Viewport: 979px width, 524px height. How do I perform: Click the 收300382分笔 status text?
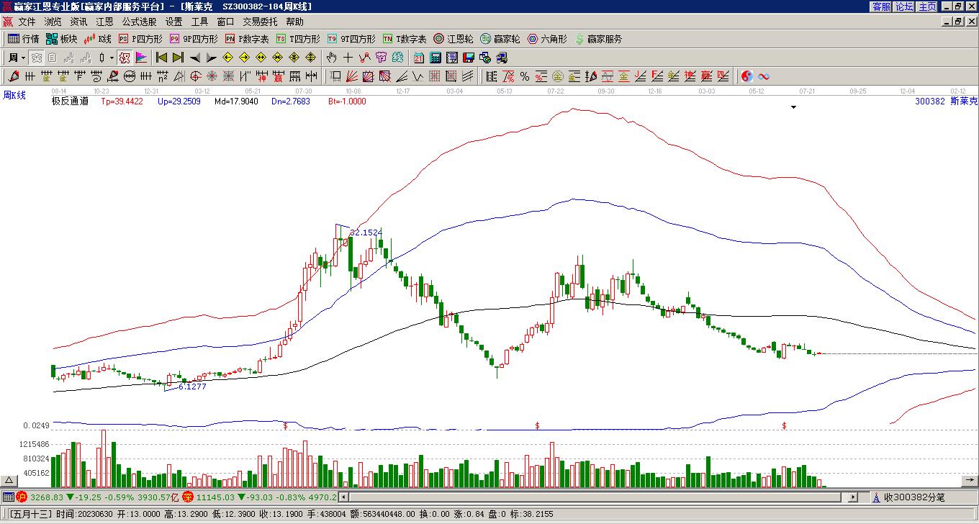click(x=914, y=497)
